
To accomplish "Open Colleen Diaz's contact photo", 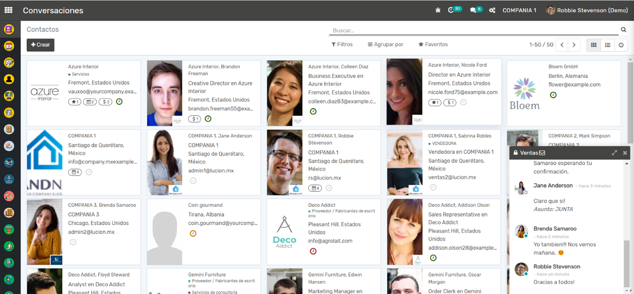I will coord(285,93).
